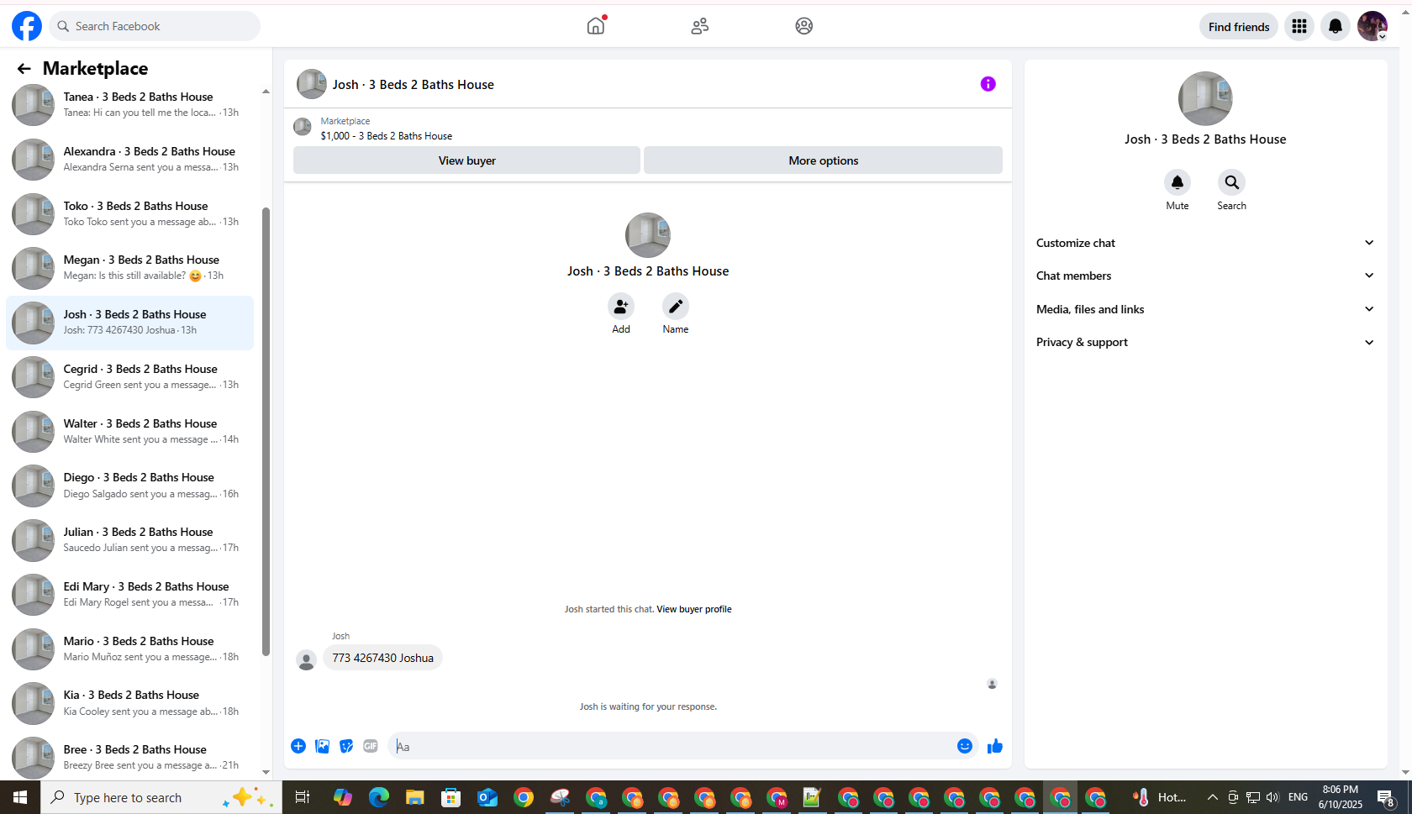Open the $1,000 - 3 Beds 2 Baths House listing

[386, 136]
